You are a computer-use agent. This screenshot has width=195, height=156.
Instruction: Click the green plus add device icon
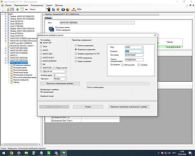tap(17, 10)
